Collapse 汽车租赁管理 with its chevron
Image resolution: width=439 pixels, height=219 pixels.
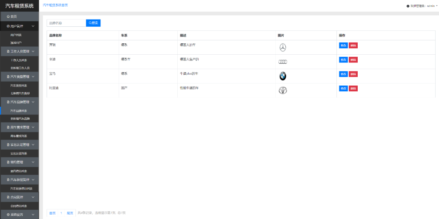(x=33, y=180)
